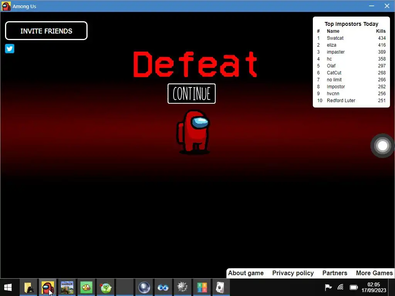The width and height of the screenshot is (395, 296).
Task: Click the 389 kills value
Action: pyautogui.click(x=381, y=52)
